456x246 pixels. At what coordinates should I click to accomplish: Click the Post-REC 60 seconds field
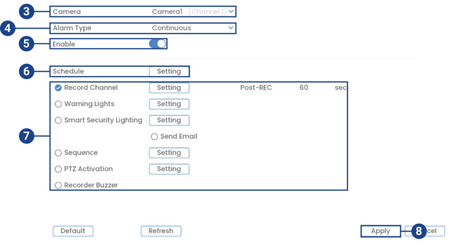point(304,87)
